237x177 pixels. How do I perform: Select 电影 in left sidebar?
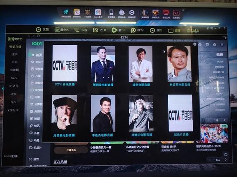point(15,62)
